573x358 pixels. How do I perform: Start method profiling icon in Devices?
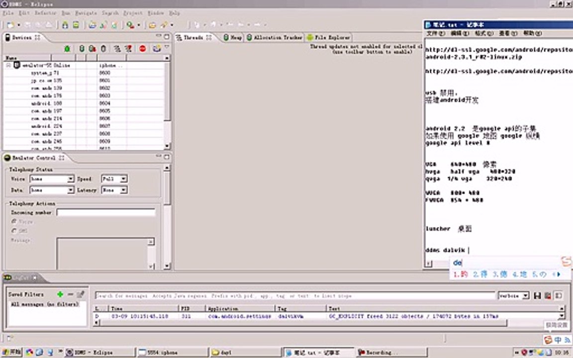click(128, 49)
